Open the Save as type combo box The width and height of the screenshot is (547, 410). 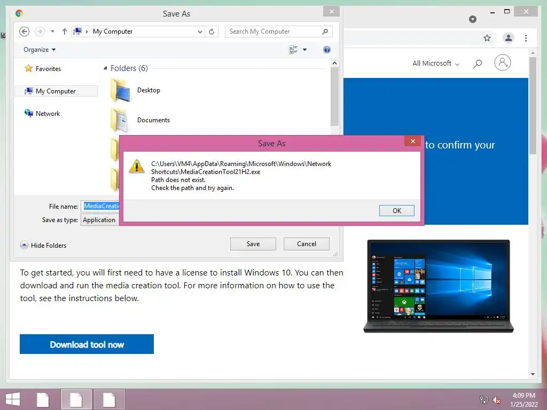[100, 219]
